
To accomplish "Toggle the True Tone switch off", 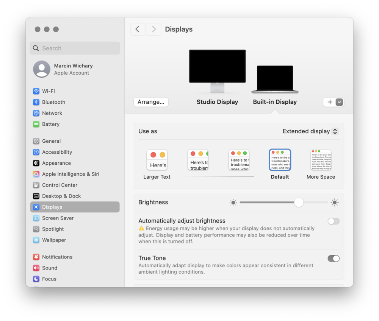I will point(334,259).
